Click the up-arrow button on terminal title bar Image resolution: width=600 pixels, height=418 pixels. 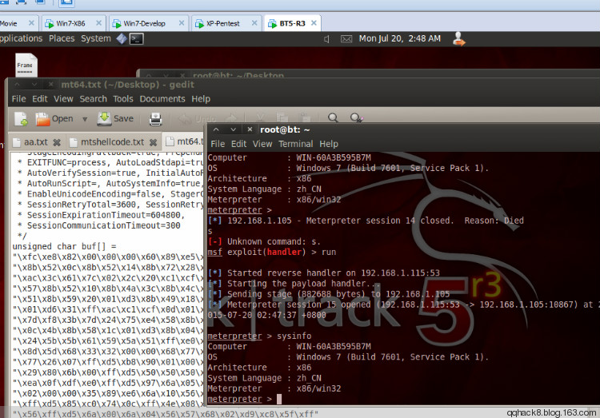tap(216, 129)
